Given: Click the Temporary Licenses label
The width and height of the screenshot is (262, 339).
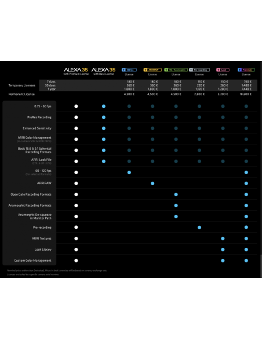Looking at the screenshot, I should [22, 85].
